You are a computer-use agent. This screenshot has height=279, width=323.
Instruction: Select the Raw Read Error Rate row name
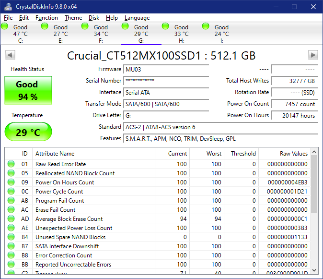click(60, 164)
